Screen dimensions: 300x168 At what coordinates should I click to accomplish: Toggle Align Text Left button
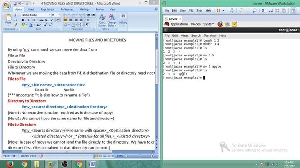coord(66,20)
